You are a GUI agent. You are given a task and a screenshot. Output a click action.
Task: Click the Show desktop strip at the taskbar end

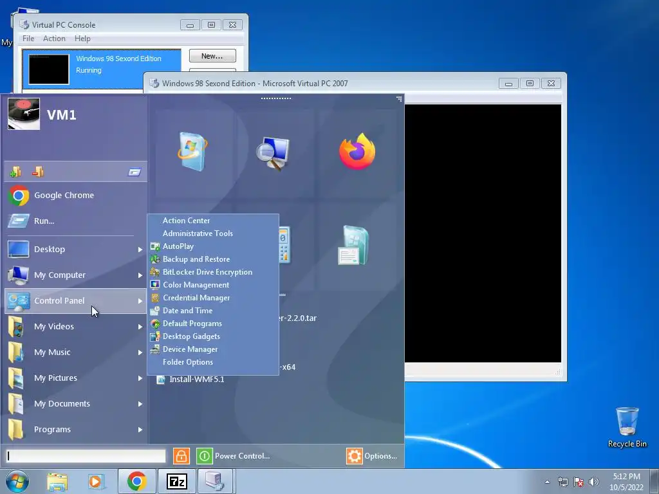[655, 481]
